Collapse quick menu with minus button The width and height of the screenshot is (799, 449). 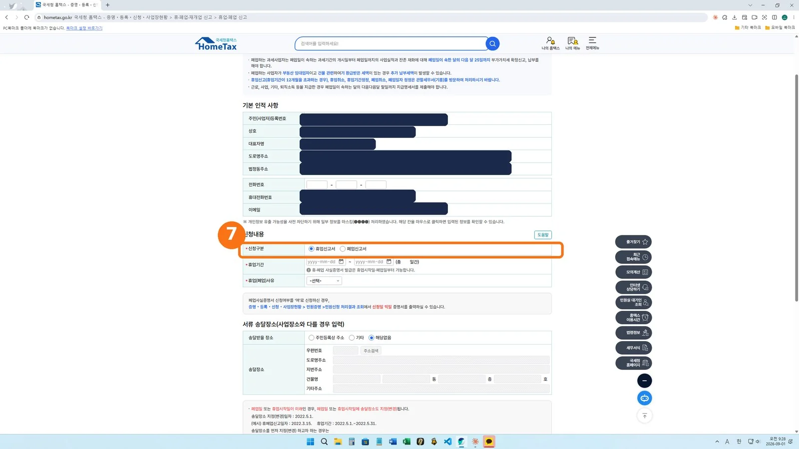pyautogui.click(x=645, y=381)
